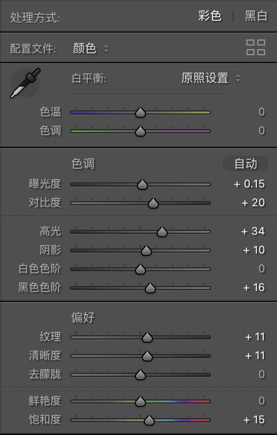Select the 曝光度 value field +0.15
Viewport: 277px width, 435px height.
click(249, 184)
